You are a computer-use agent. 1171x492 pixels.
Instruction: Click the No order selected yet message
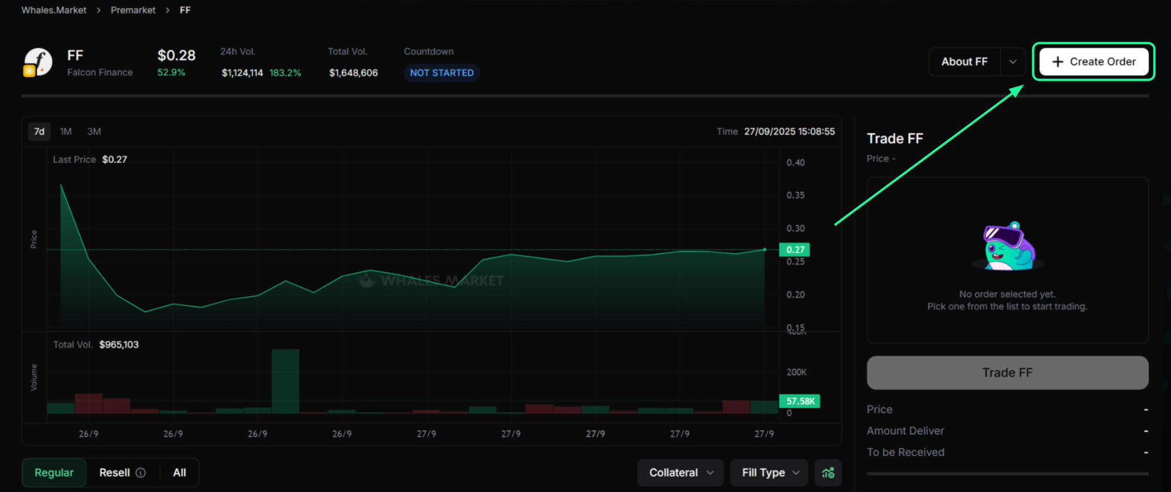[1007, 294]
